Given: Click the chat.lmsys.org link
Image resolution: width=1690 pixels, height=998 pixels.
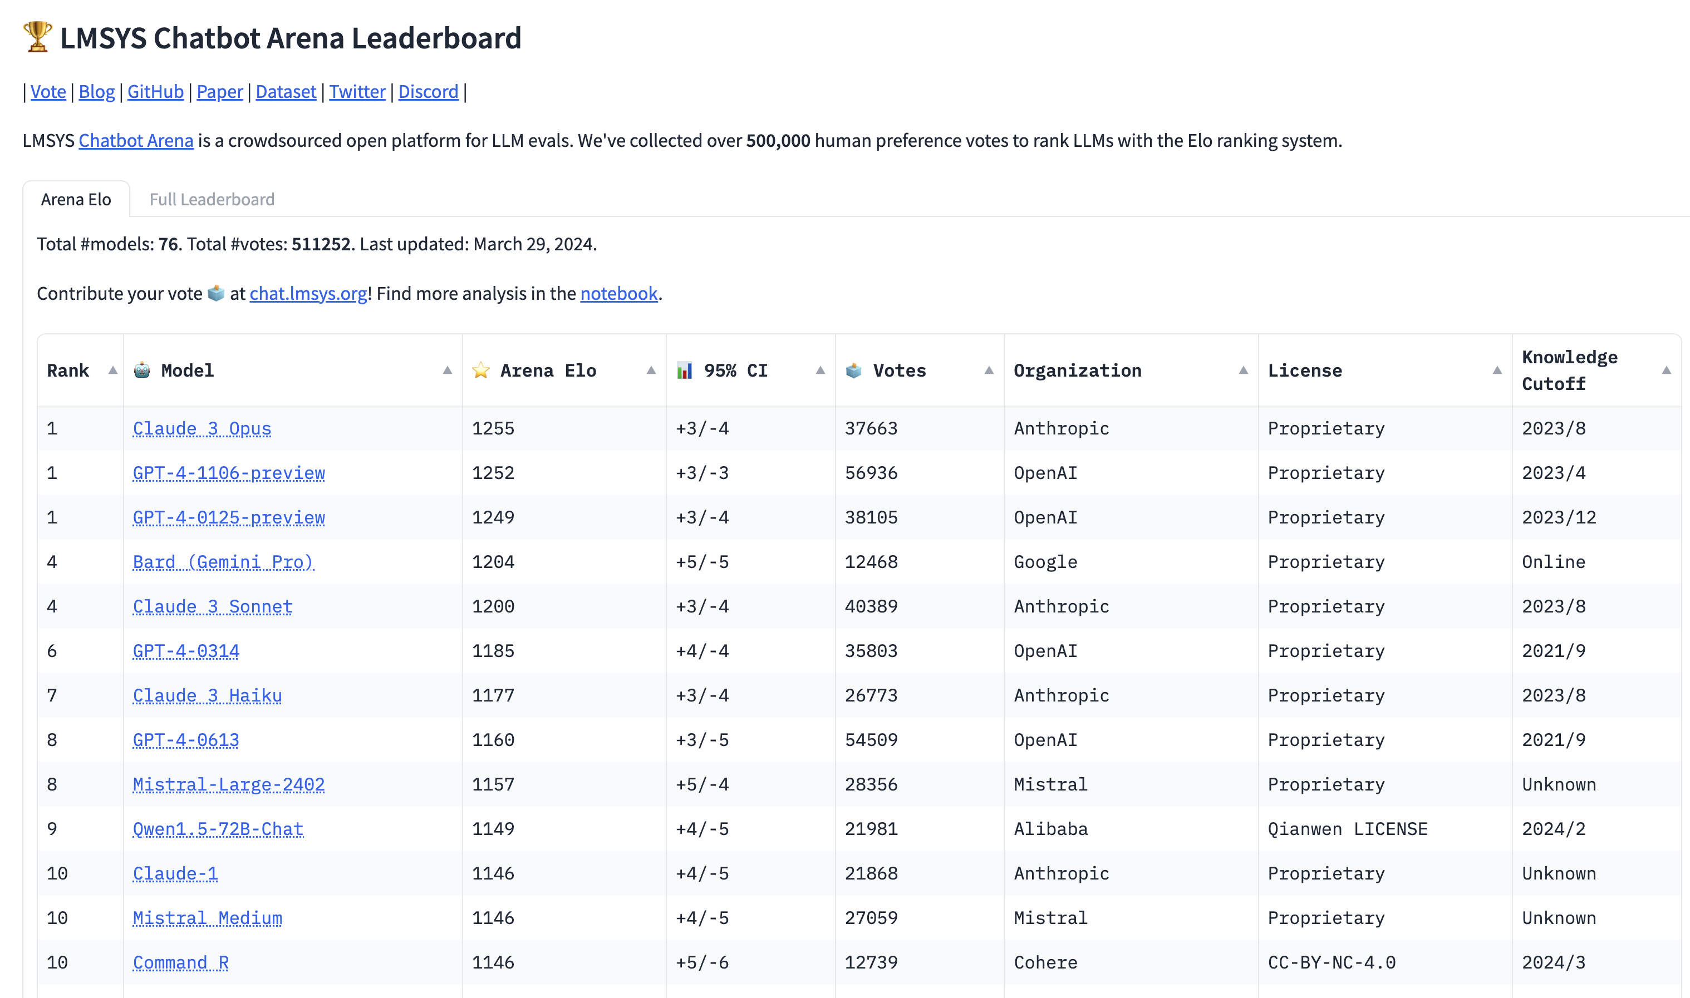Looking at the screenshot, I should pyautogui.click(x=308, y=293).
